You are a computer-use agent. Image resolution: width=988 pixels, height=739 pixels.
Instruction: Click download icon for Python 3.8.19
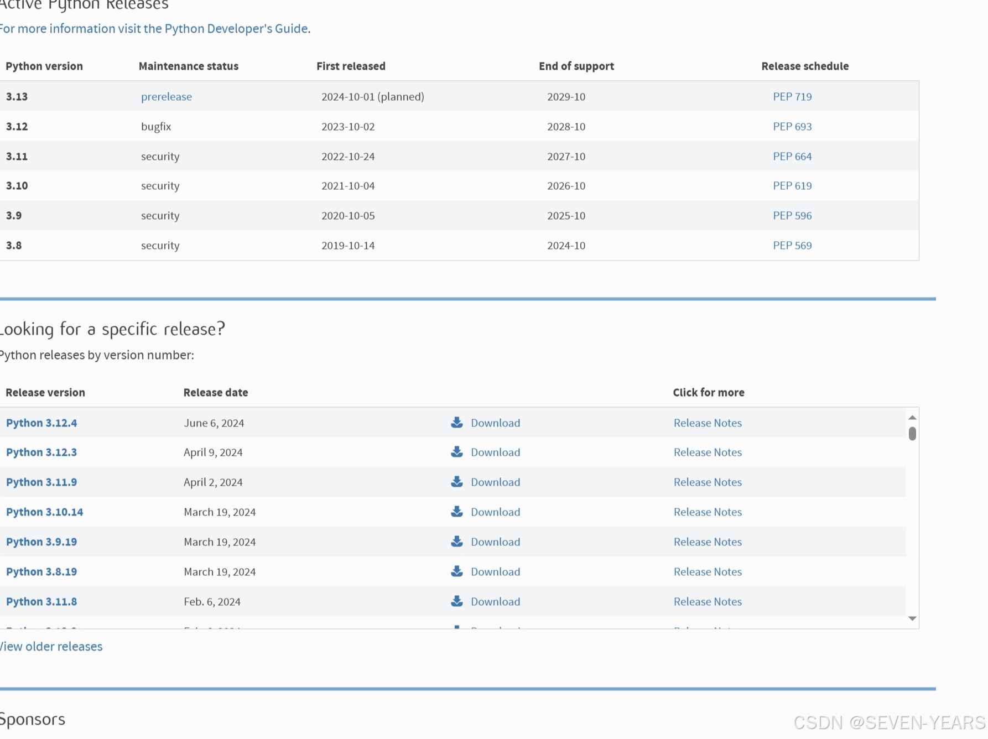[457, 571]
